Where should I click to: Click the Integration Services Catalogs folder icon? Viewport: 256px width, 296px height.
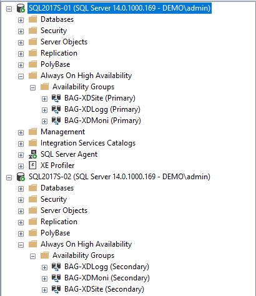32,143
